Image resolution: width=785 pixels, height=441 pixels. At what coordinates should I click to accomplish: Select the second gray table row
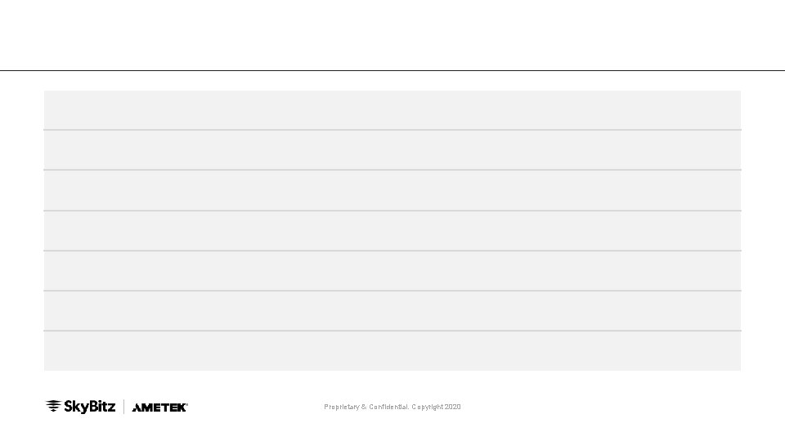[x=392, y=150]
